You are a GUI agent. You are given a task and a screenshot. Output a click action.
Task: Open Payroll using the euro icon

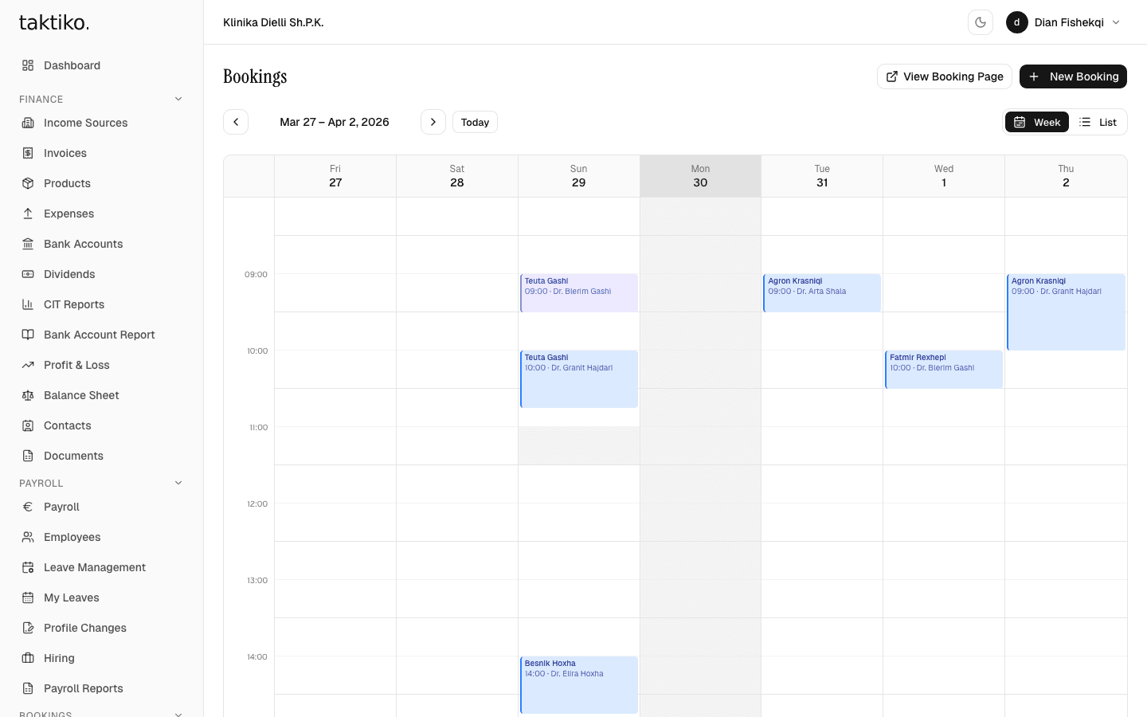(x=29, y=507)
